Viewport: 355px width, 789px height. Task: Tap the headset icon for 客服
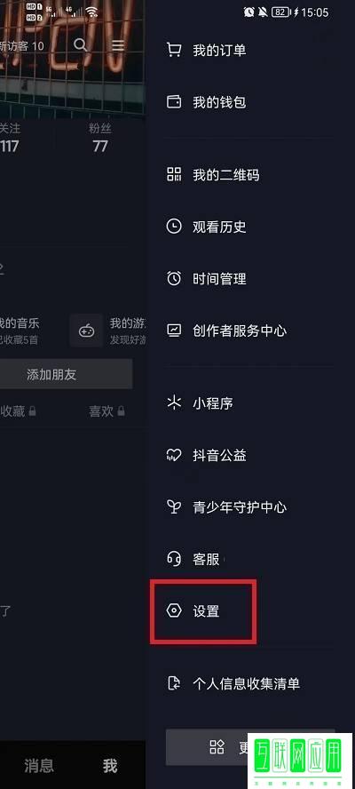click(x=173, y=559)
